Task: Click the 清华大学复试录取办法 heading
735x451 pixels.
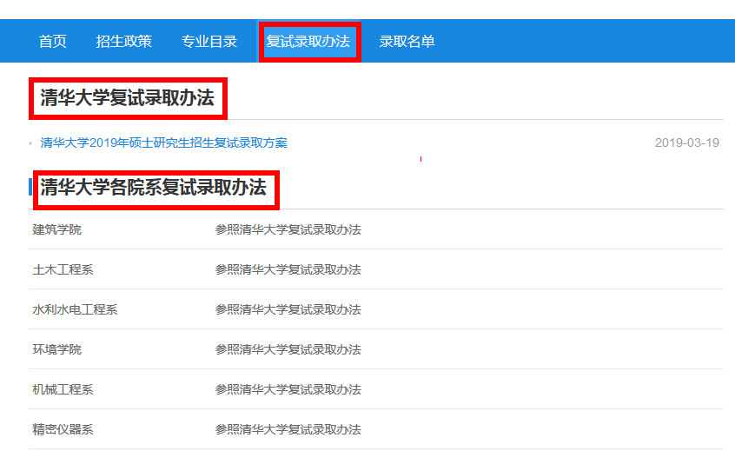Action: pyautogui.click(x=127, y=98)
